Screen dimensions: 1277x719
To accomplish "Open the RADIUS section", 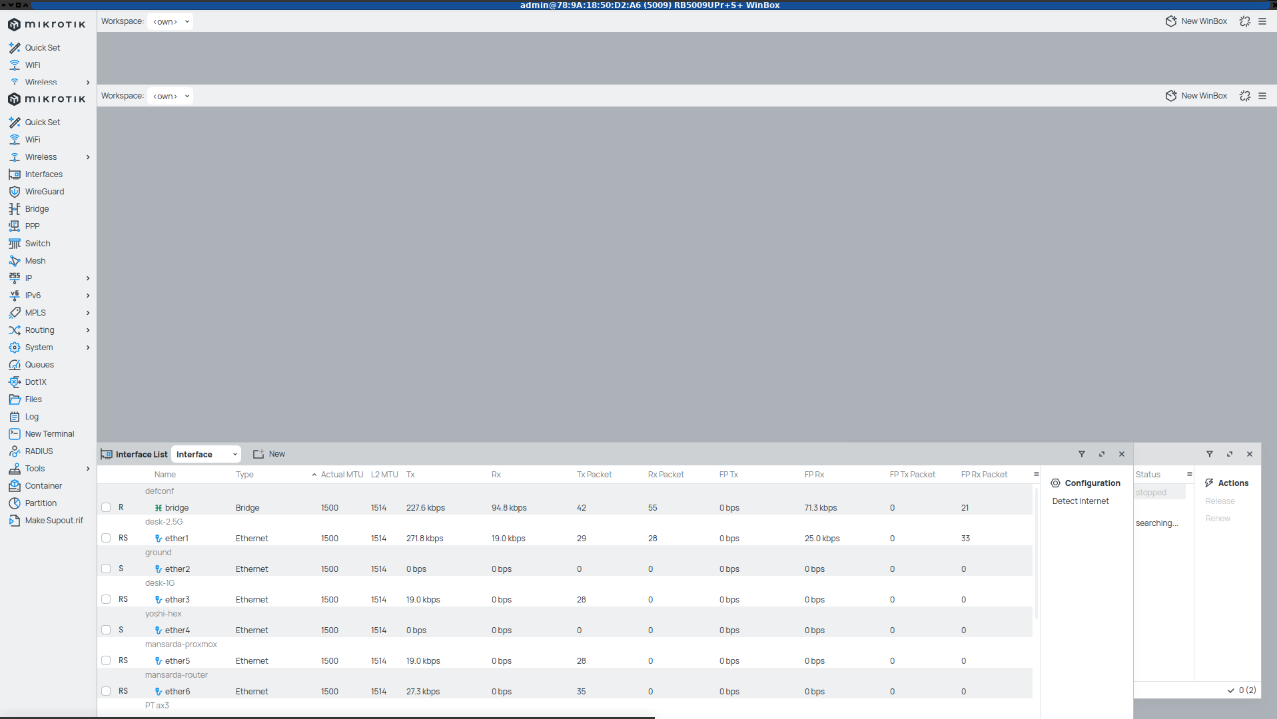I will (x=39, y=451).
